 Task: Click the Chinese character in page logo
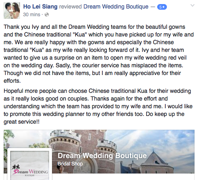(x=16, y=167)
